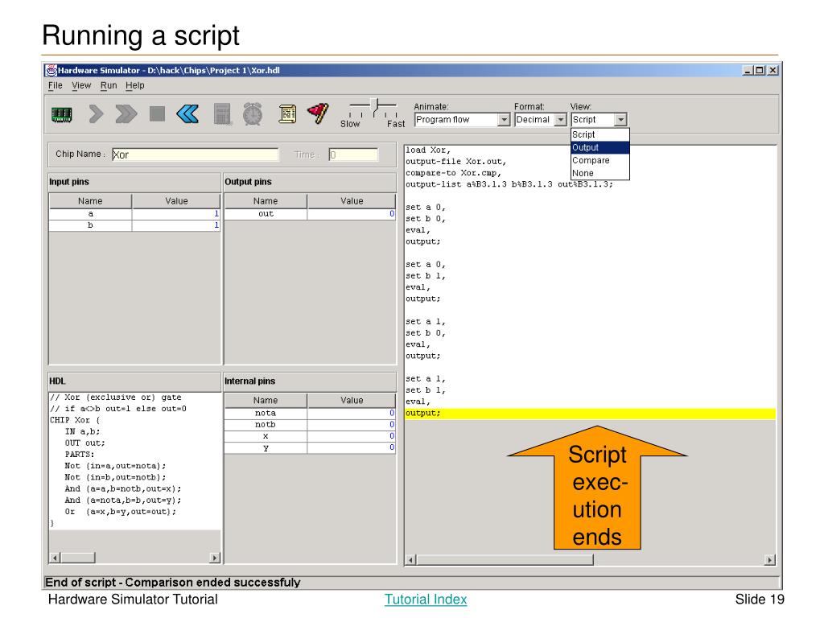Select internal pin nota row
This screenshot has height=618, width=824.
[x=310, y=414]
